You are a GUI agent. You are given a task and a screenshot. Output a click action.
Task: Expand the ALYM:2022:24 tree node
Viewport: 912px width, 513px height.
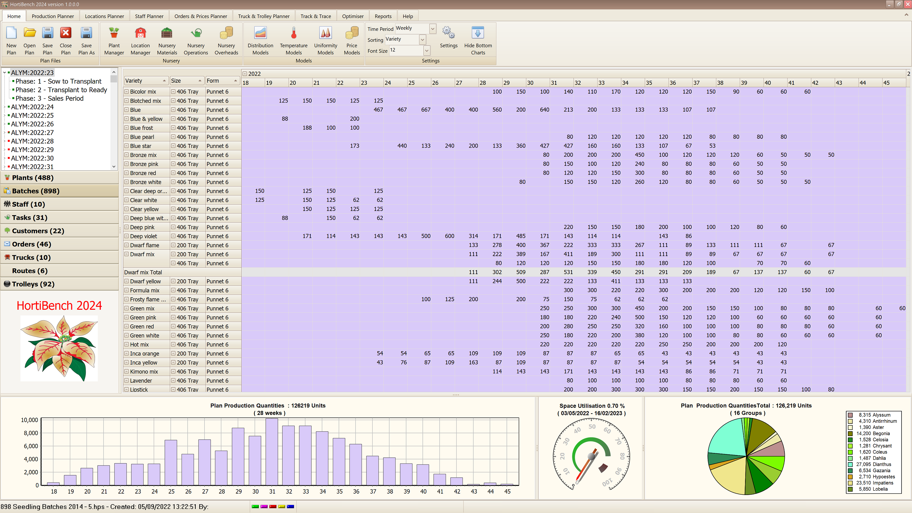pyautogui.click(x=5, y=107)
